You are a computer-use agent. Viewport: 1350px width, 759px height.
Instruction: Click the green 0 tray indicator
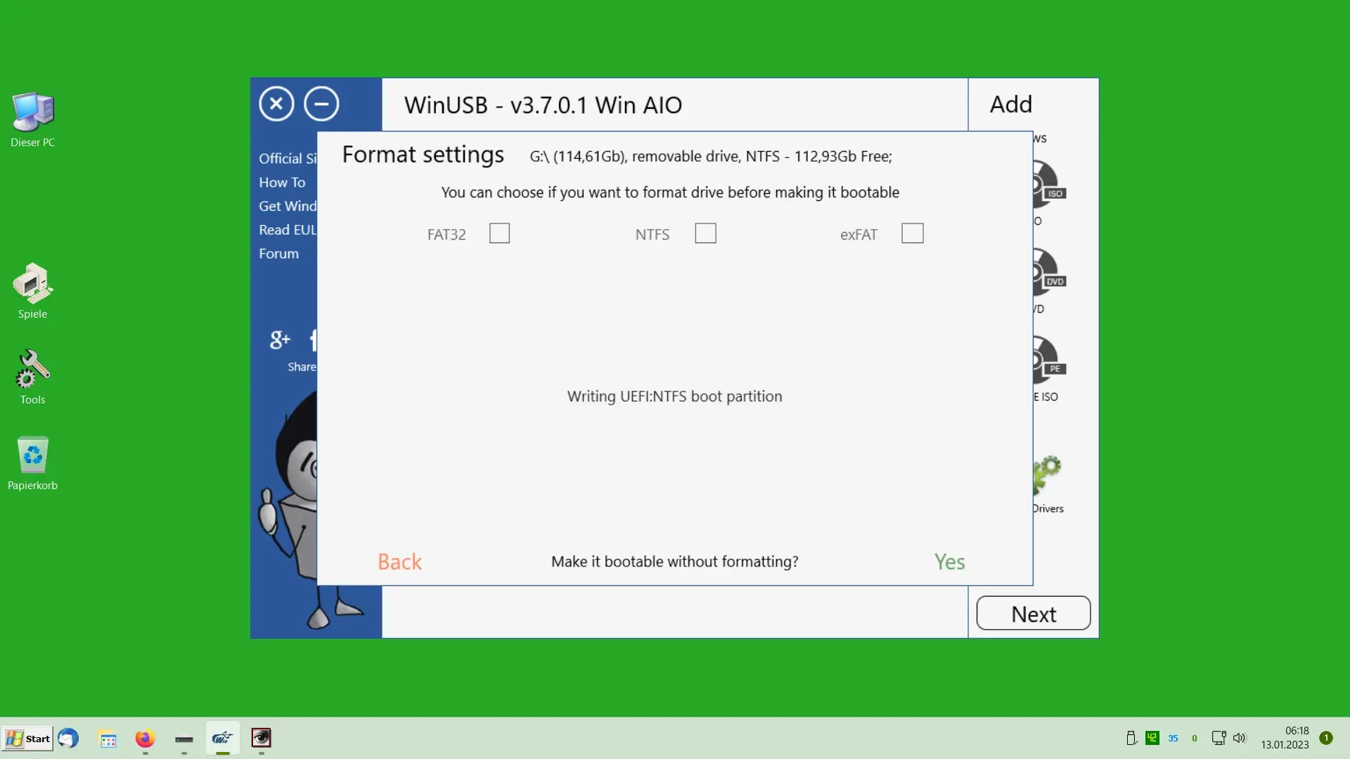(1194, 739)
